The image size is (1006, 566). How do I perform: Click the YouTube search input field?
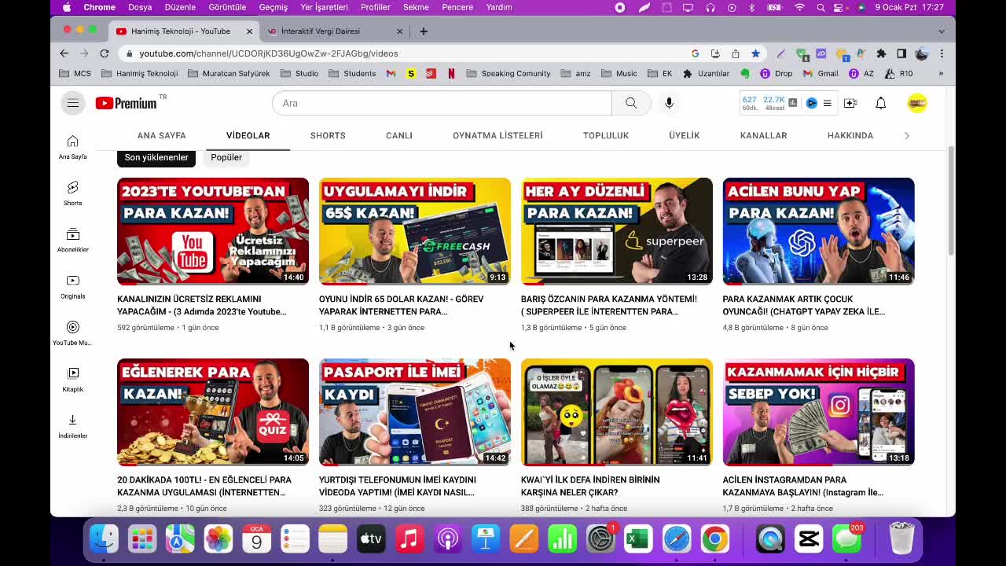(x=442, y=103)
